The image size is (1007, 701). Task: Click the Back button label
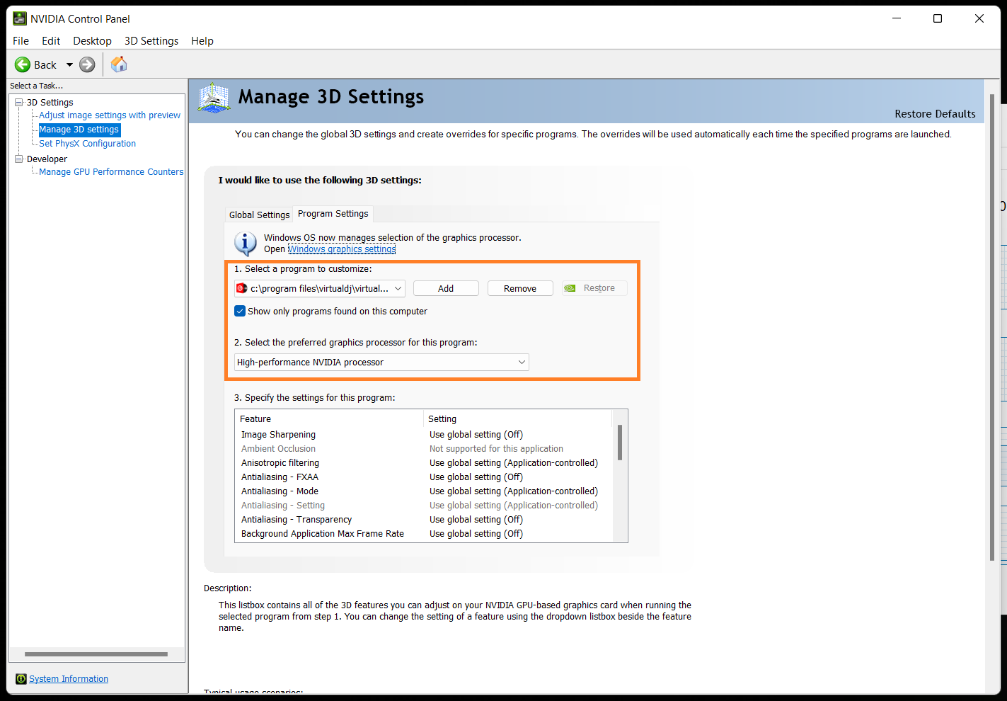[x=45, y=65]
